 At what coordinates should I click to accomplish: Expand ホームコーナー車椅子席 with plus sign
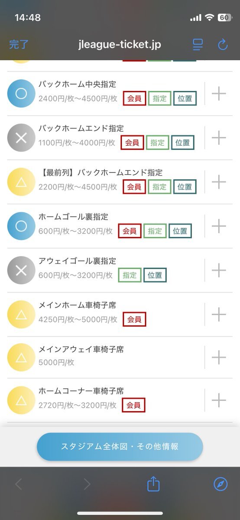[x=219, y=400]
